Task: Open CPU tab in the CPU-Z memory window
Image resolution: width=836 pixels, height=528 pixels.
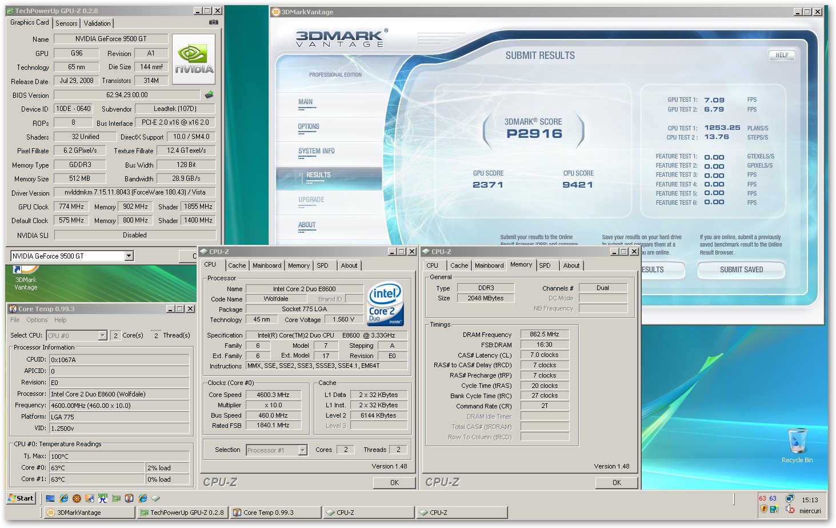Action: tap(433, 265)
